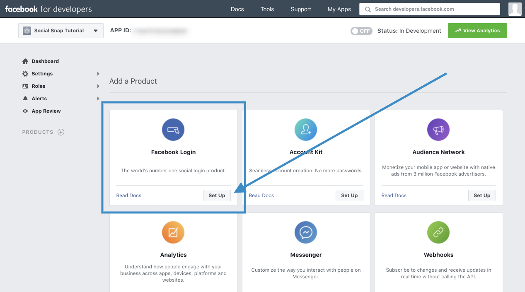Click the App Review eye icon
The height and width of the screenshot is (292, 525).
pos(25,111)
